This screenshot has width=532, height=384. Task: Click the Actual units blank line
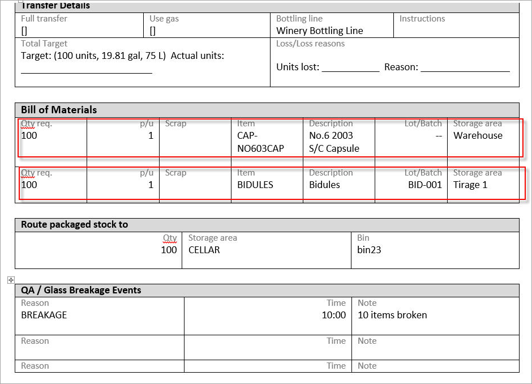tap(87, 72)
